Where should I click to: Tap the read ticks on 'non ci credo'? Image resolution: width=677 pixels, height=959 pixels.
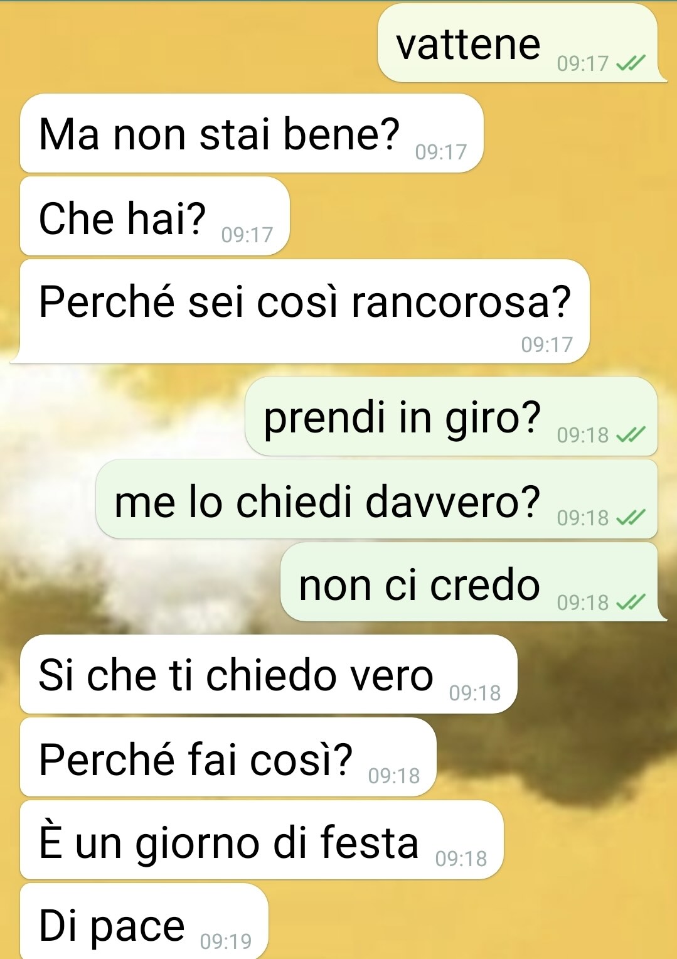[x=631, y=602]
